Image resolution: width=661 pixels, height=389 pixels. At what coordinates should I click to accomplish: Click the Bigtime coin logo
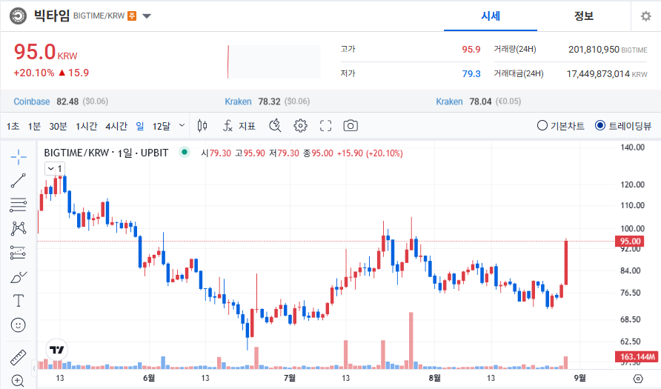18,16
